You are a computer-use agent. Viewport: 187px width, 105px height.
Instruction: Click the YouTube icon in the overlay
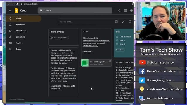(x=142, y=62)
